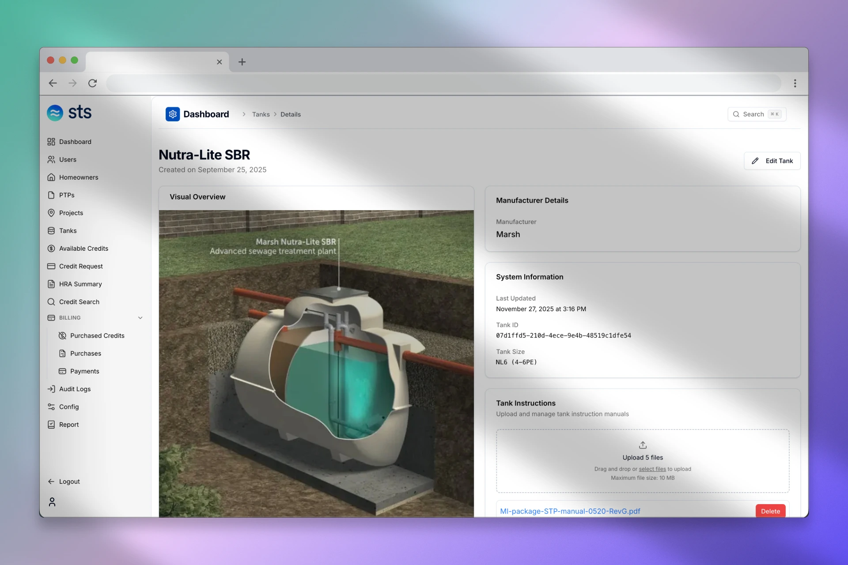
Task: Click the Purchased Credits label in sidebar
Action: (x=97, y=336)
